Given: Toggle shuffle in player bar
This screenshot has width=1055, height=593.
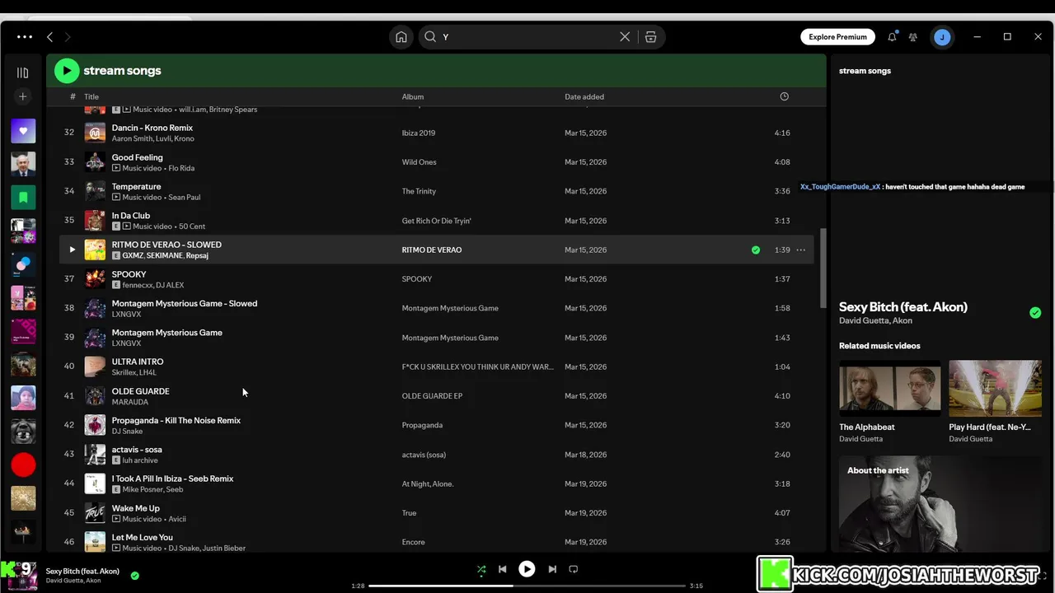Looking at the screenshot, I should point(481,569).
